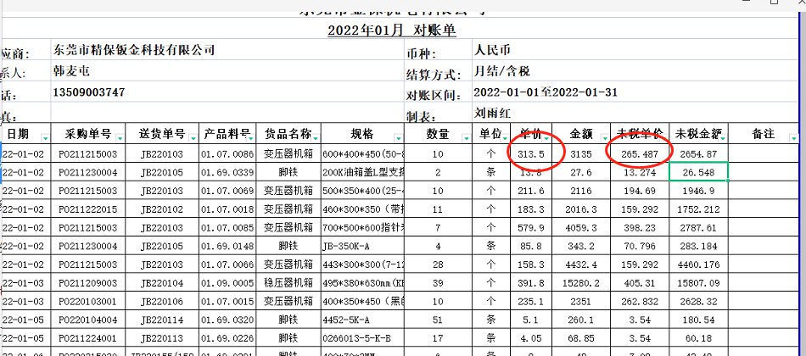The image size is (806, 356).
Task: Select the circled pre-tax price cell 265.487
Action: pos(641,153)
